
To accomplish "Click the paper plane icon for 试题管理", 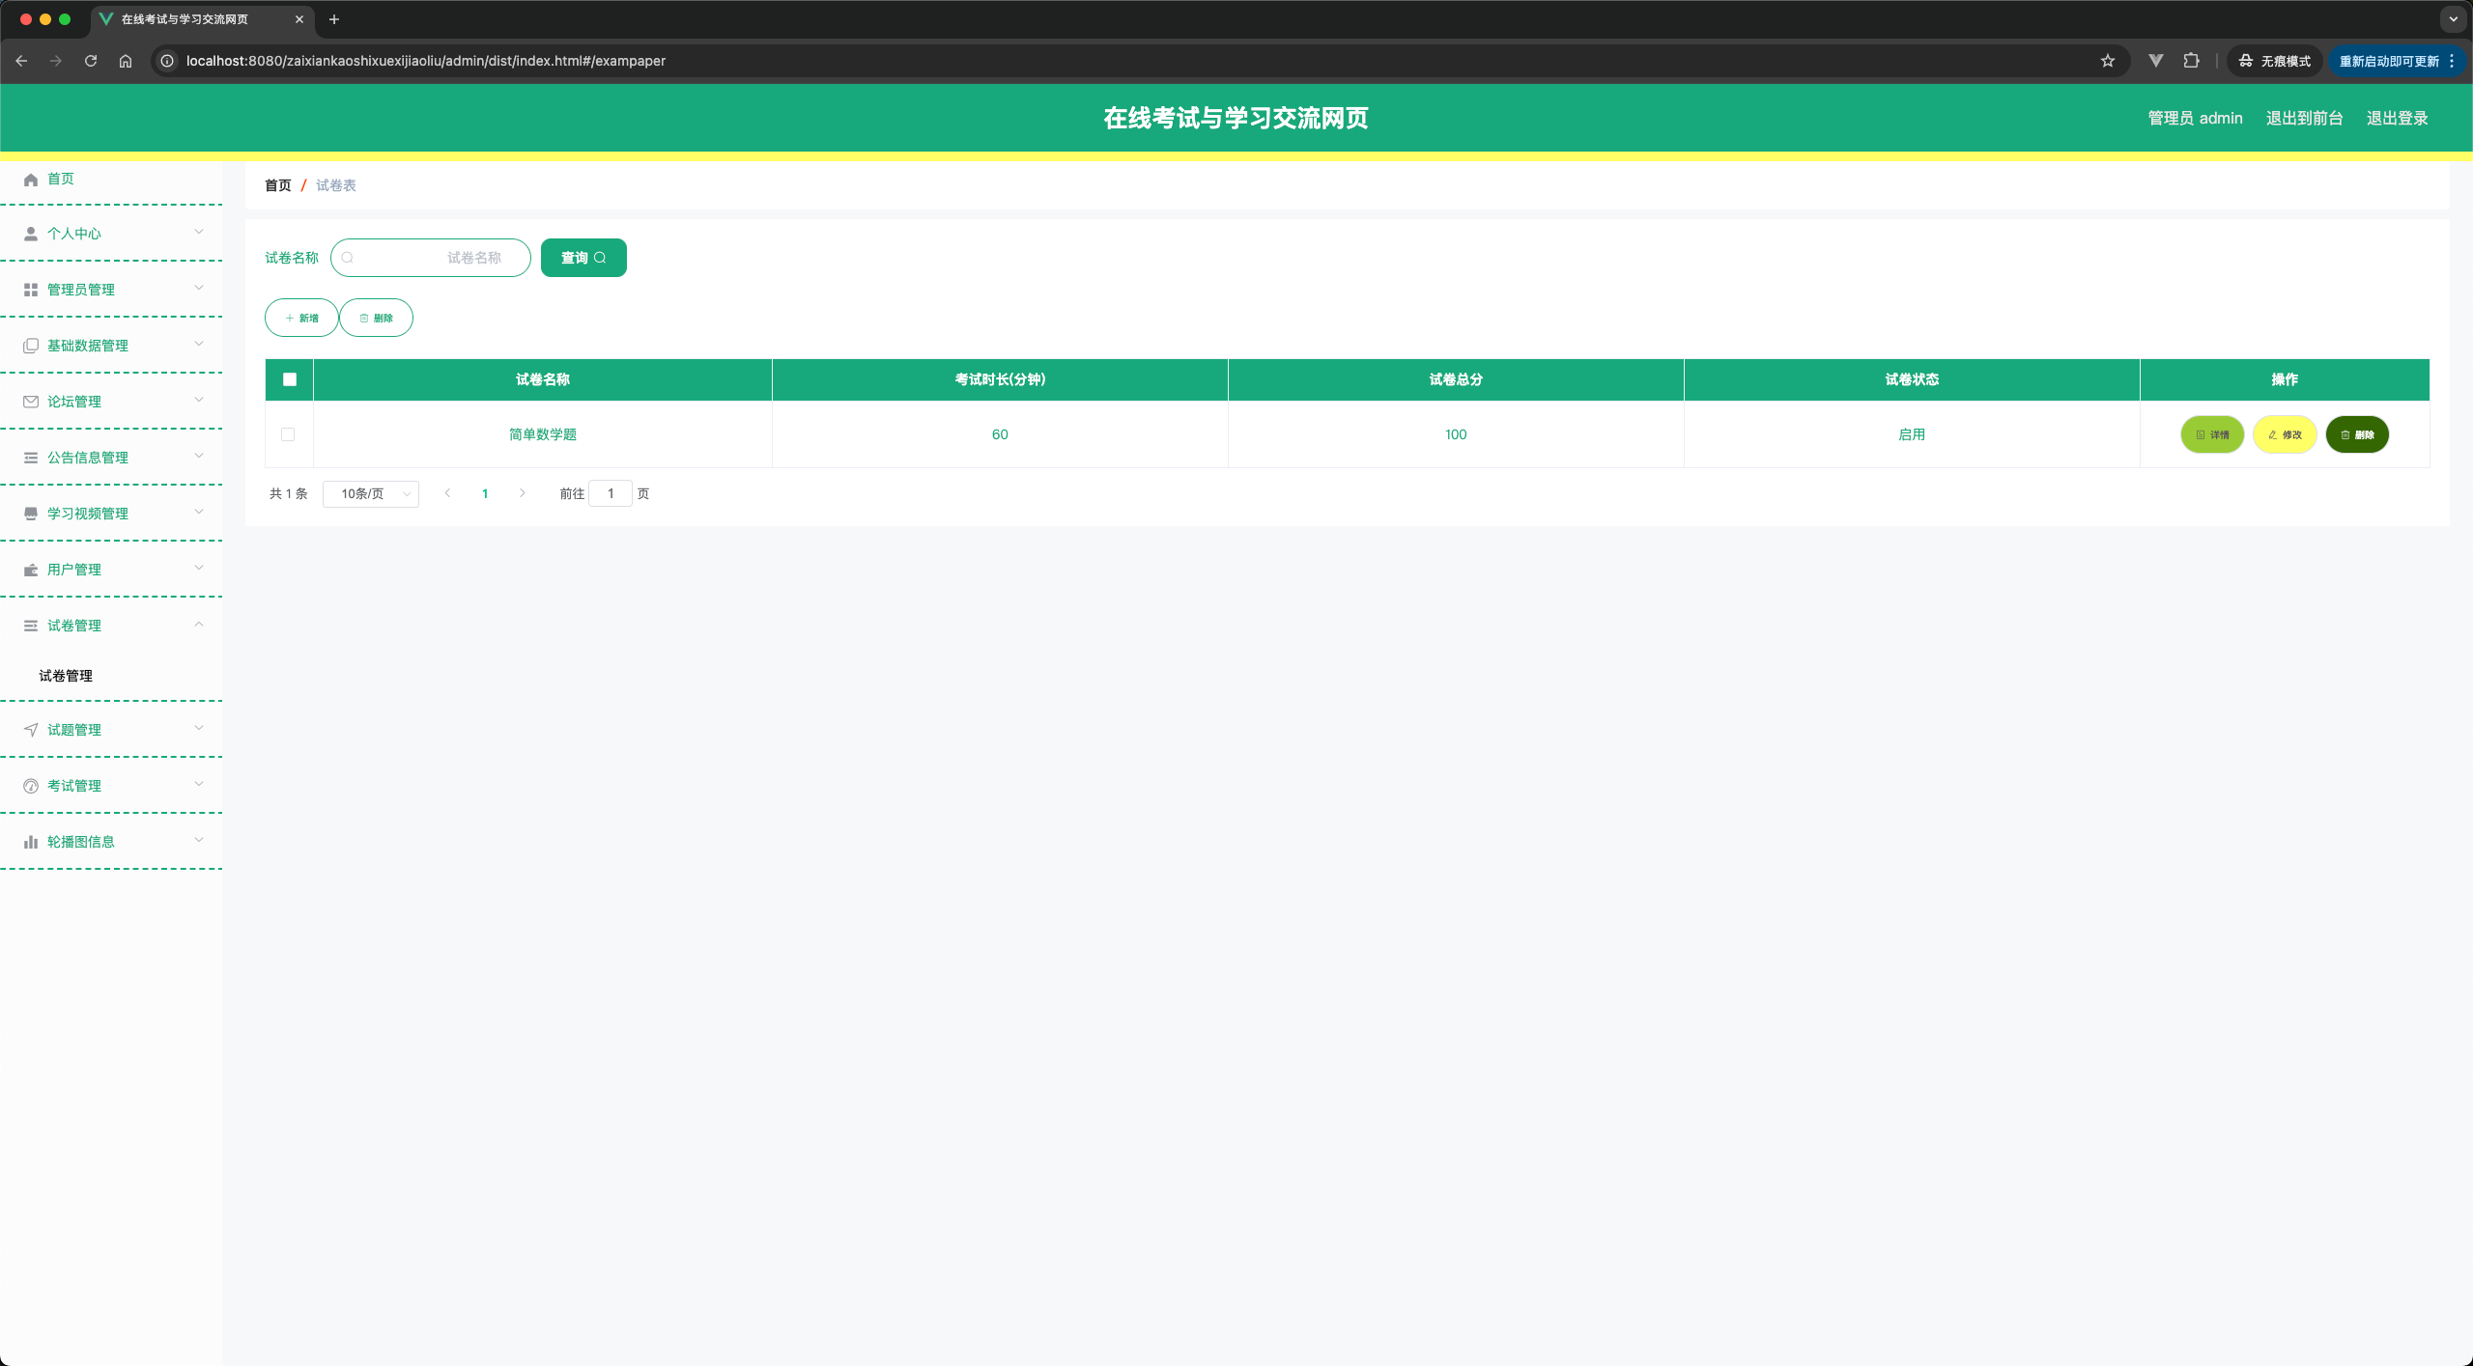I will pyautogui.click(x=31, y=730).
